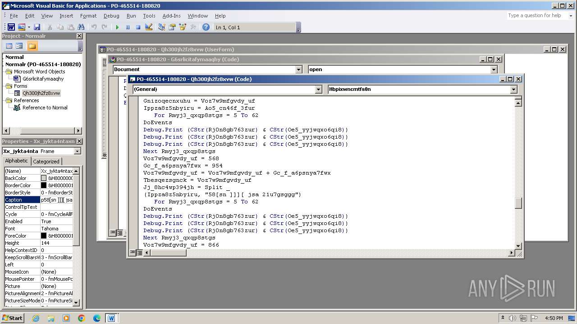Switch to the Categorized properties tab
The image size is (577, 324).
pos(46,162)
